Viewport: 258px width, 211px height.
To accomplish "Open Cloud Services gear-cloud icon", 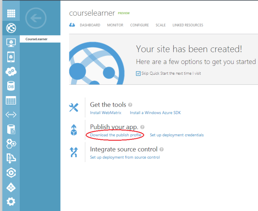I will 11,72.
